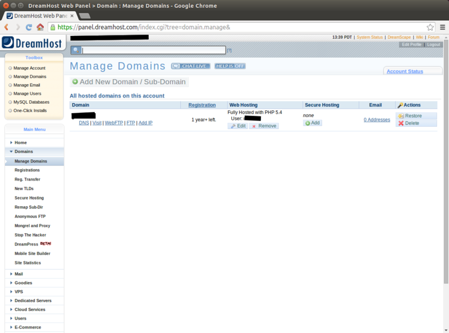Viewport: 449px width, 333px height.
Task: Click the magnifier search icon in panel
Action: pyautogui.click(x=76, y=50)
